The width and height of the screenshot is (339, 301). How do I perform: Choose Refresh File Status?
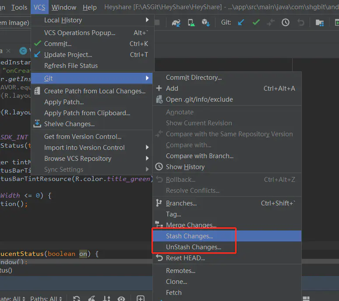pos(92,66)
